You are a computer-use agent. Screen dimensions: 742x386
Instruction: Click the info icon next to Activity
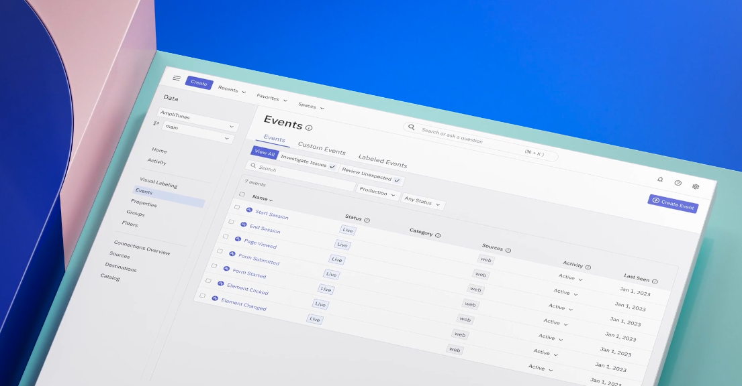(x=588, y=267)
